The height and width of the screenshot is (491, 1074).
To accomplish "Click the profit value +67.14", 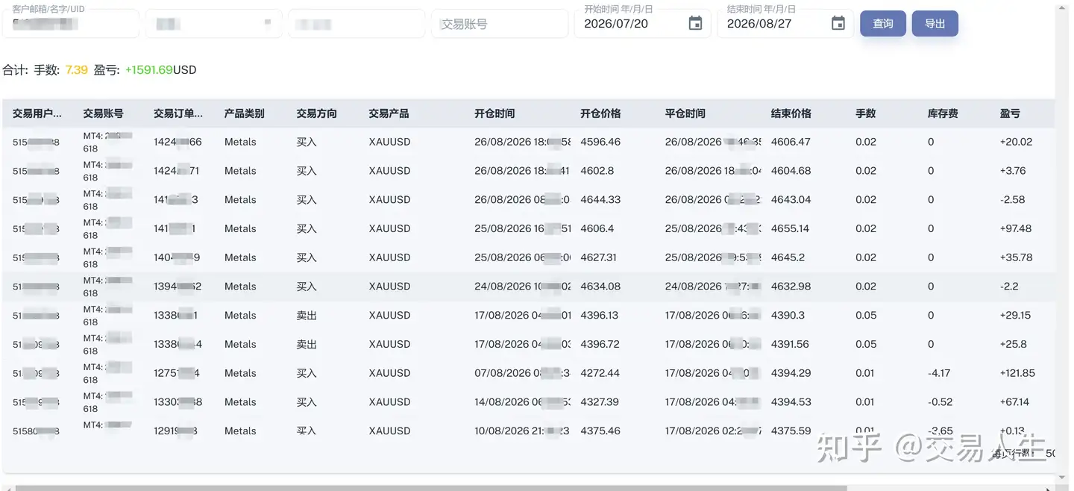I will [1015, 402].
